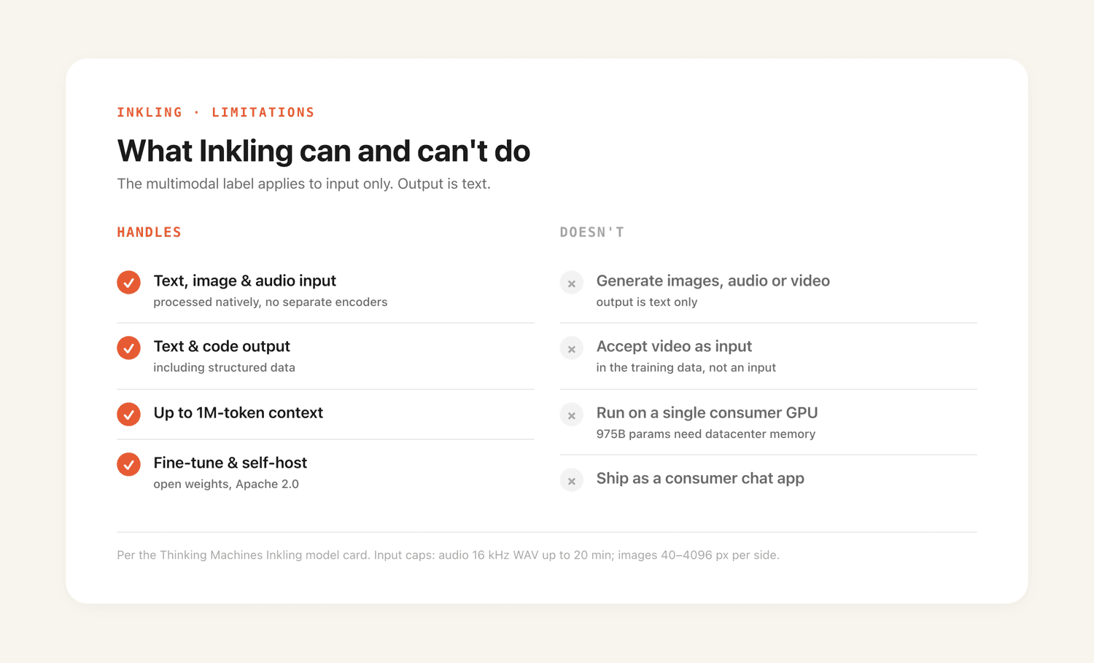The width and height of the screenshot is (1094, 663).
Task: Click 'in the training data, not an input' note
Action: pyautogui.click(x=686, y=367)
